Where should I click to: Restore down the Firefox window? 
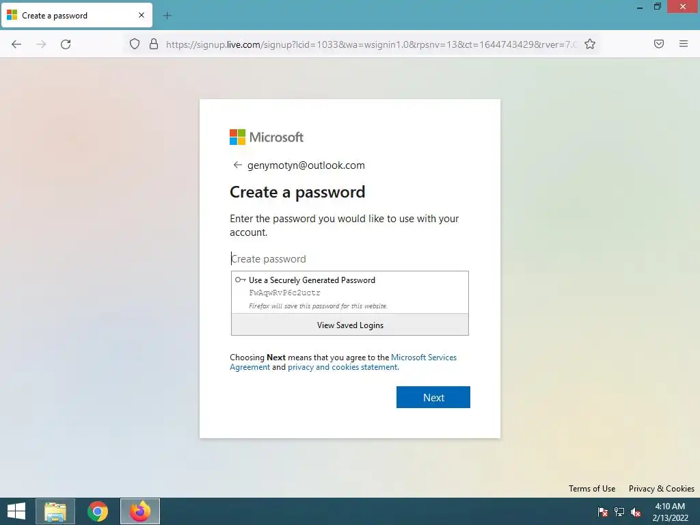point(657,7)
